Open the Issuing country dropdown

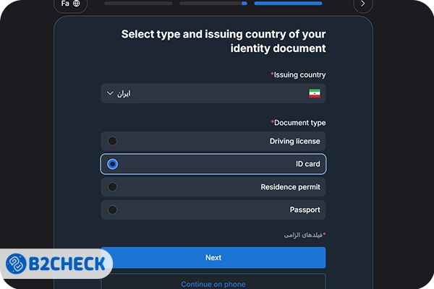213,94
